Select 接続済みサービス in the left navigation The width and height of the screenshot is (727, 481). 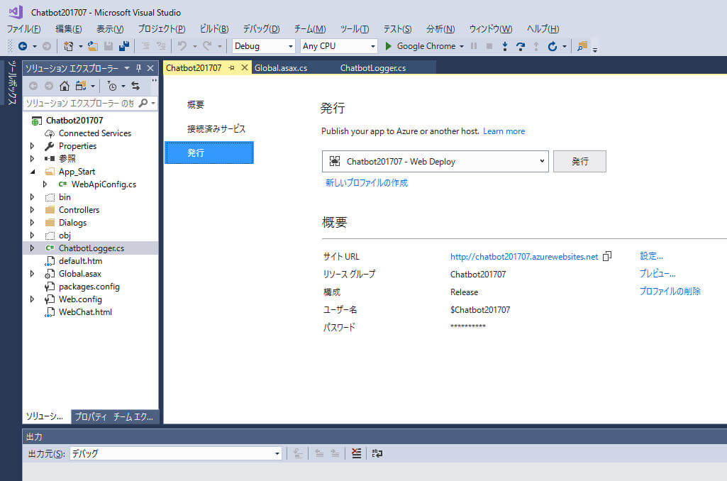(x=216, y=129)
